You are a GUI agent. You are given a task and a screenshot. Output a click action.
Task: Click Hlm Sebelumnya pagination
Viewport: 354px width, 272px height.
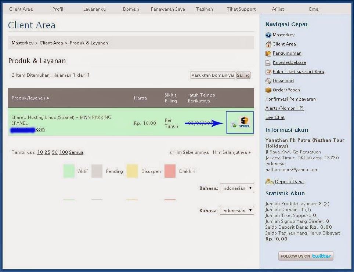[x=189, y=152]
